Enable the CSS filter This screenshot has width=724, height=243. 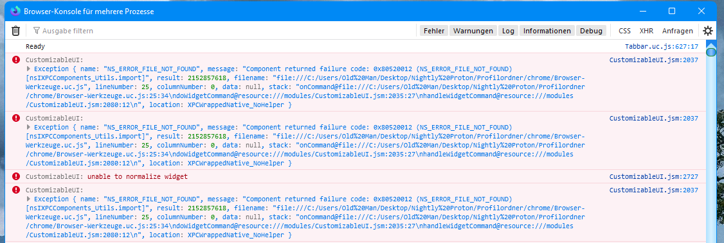(625, 31)
